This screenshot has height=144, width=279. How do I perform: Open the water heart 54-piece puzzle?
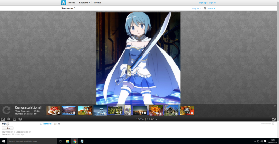(100, 111)
